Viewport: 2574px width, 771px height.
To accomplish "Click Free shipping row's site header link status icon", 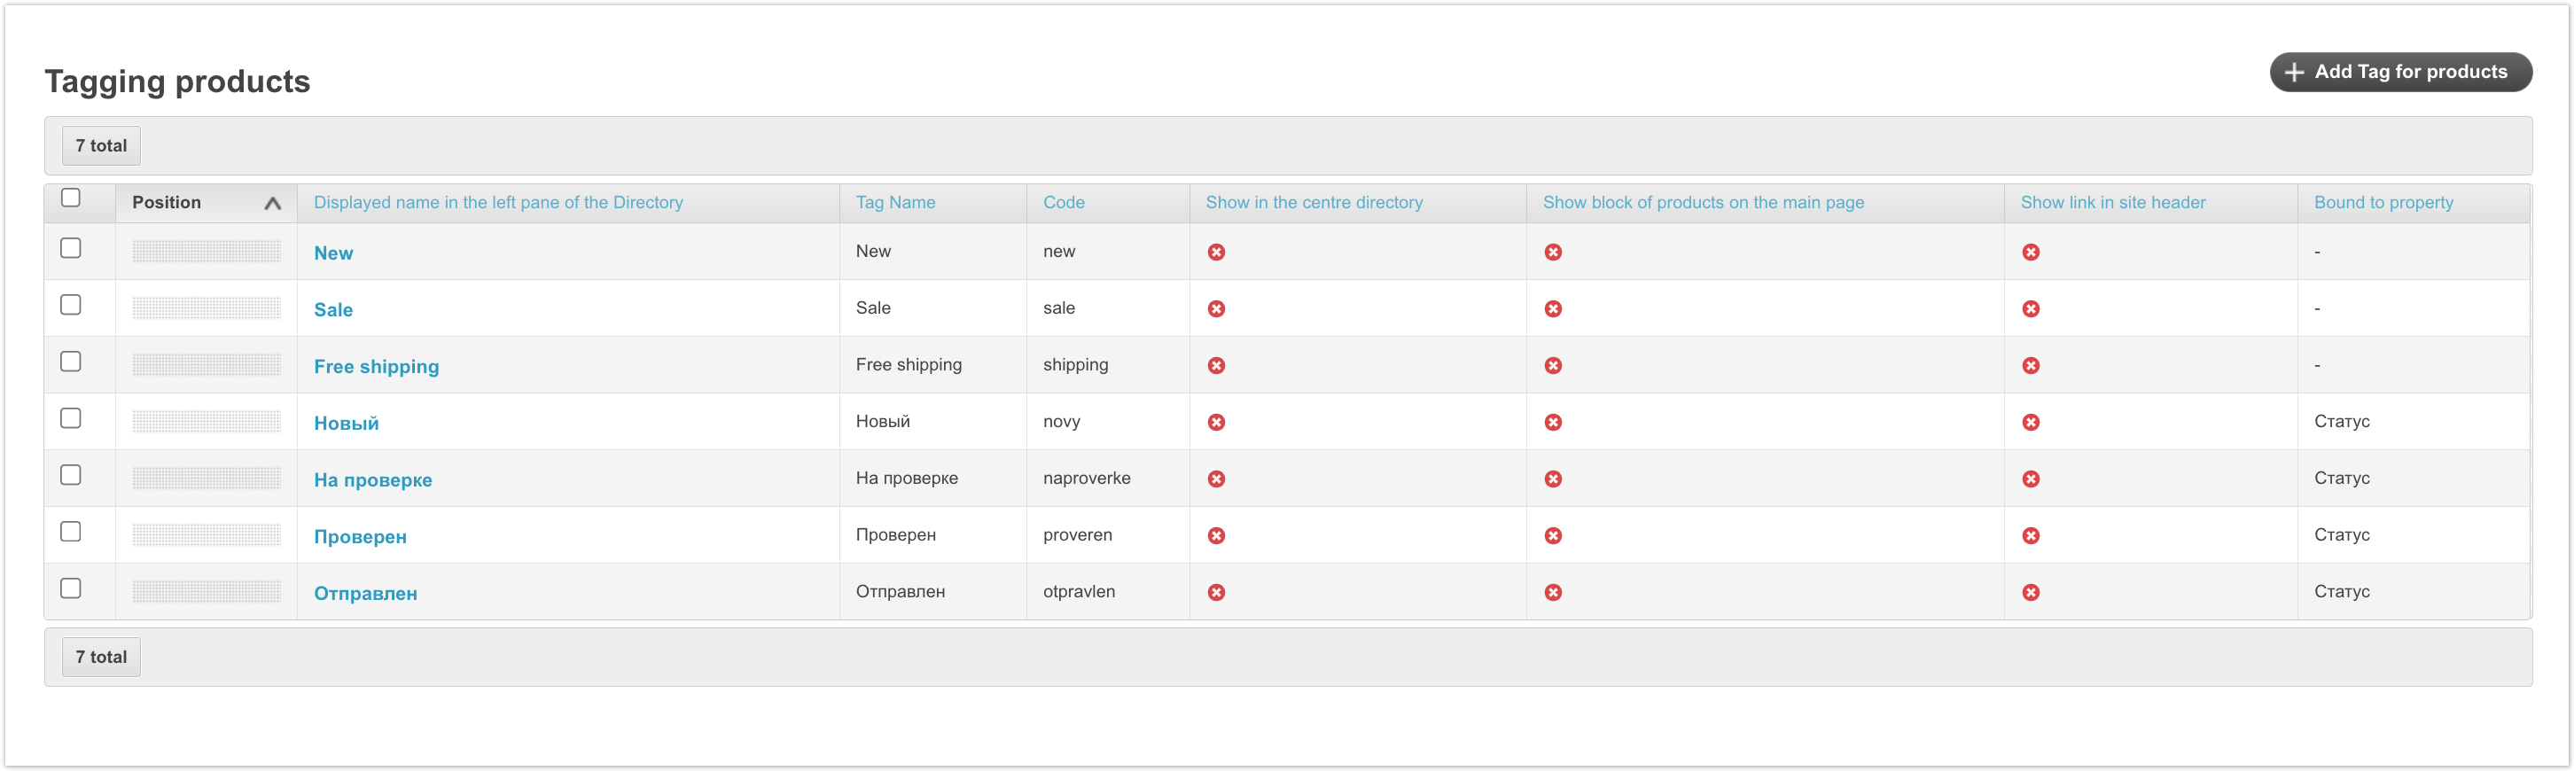I will (2030, 365).
